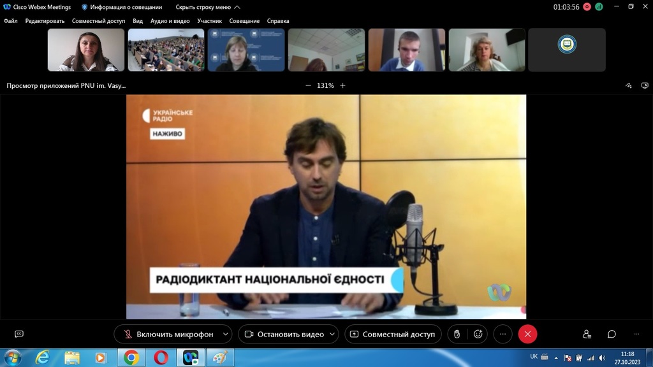
Task: Open the chat panel
Action: 612,334
